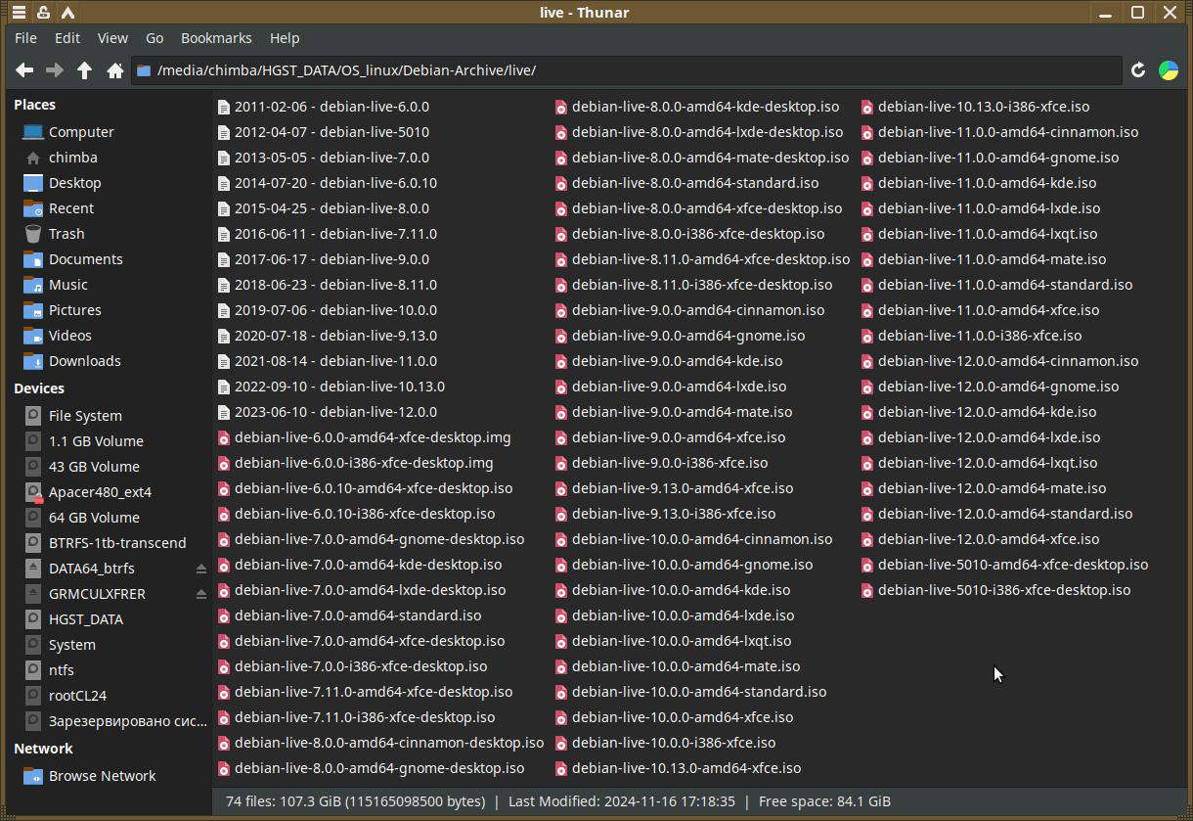Screen dimensions: 1193x821
Task: Open Apacer480_ext4 device
Action: pyautogui.click(x=88, y=492)
